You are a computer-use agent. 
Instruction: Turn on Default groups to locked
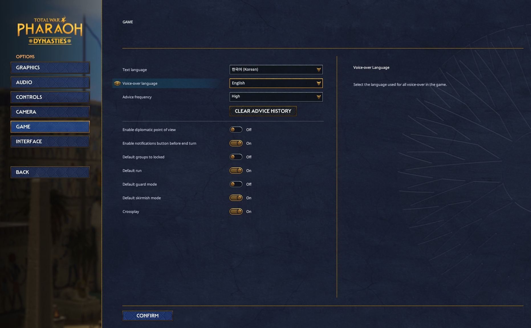(236, 157)
